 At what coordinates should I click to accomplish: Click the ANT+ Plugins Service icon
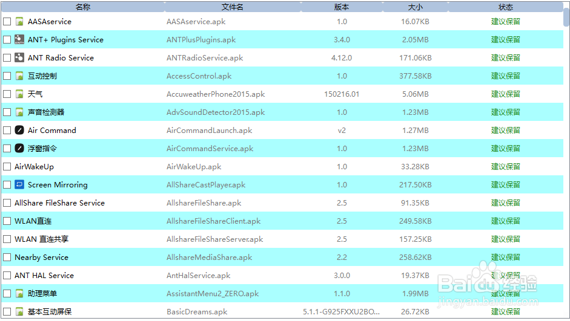[19, 39]
